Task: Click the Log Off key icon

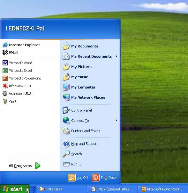Action: point(72,178)
